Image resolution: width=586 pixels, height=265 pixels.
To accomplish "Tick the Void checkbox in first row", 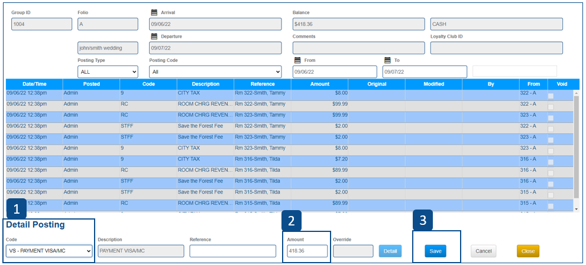I will tap(551, 96).
